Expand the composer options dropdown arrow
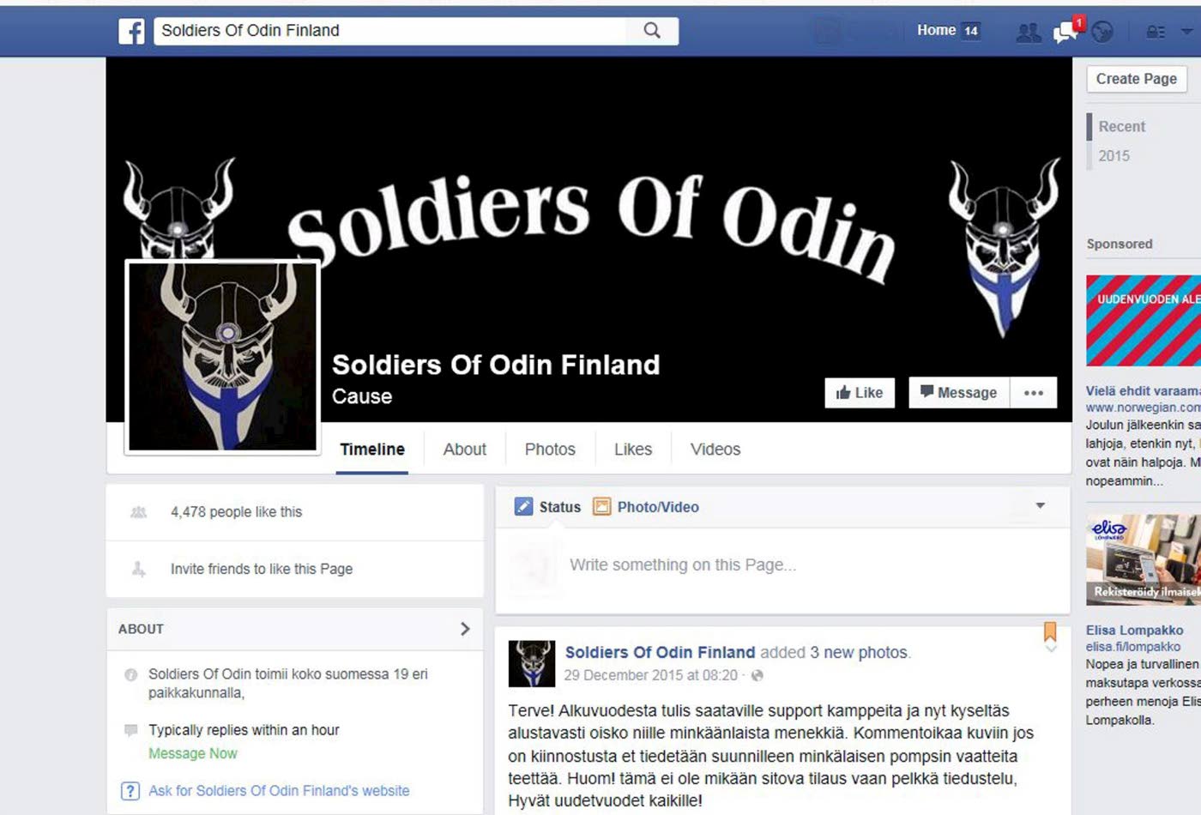1201x815 pixels. tap(1040, 505)
